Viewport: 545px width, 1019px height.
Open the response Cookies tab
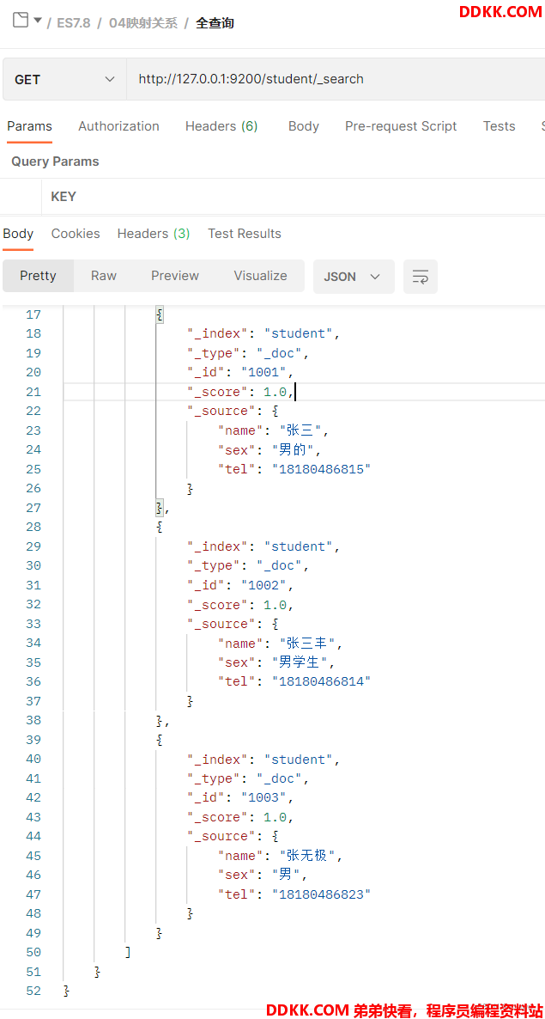tap(76, 234)
